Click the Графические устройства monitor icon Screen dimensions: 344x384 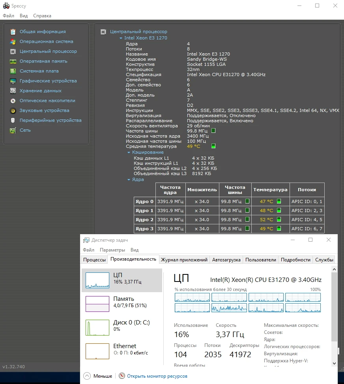(13, 81)
